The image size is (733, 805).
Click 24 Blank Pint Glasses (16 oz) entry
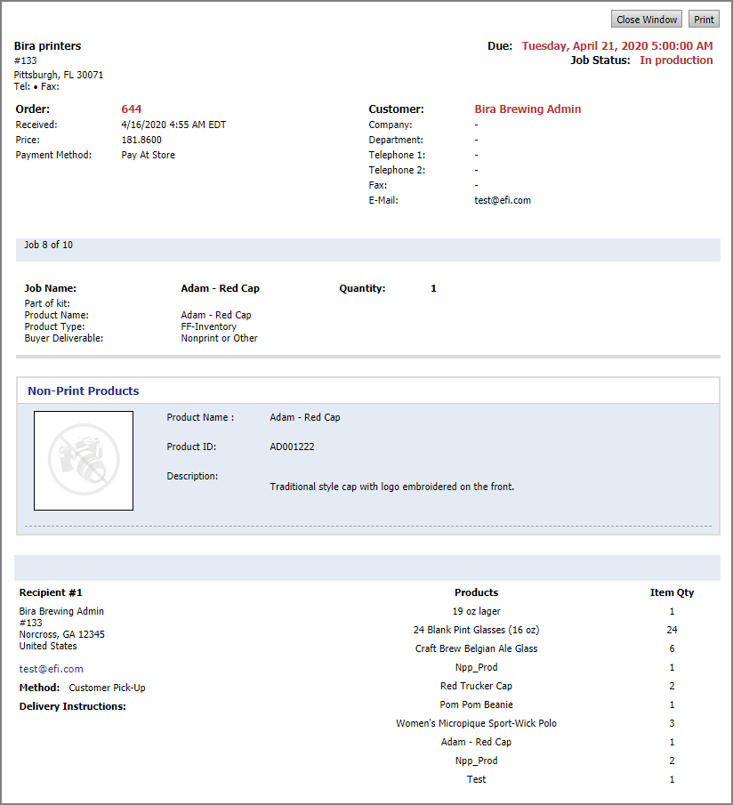(x=476, y=630)
